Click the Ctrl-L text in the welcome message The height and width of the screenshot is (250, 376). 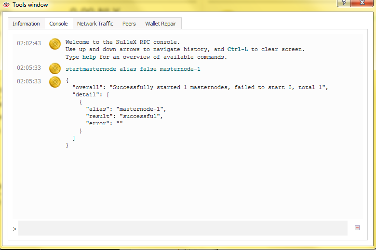238,50
